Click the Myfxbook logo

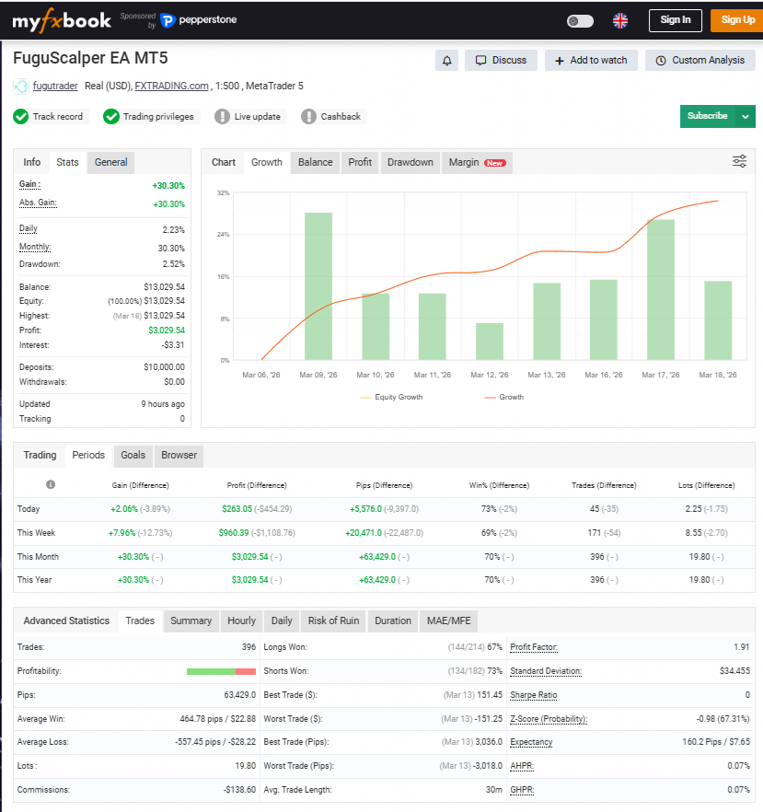pyautogui.click(x=62, y=20)
